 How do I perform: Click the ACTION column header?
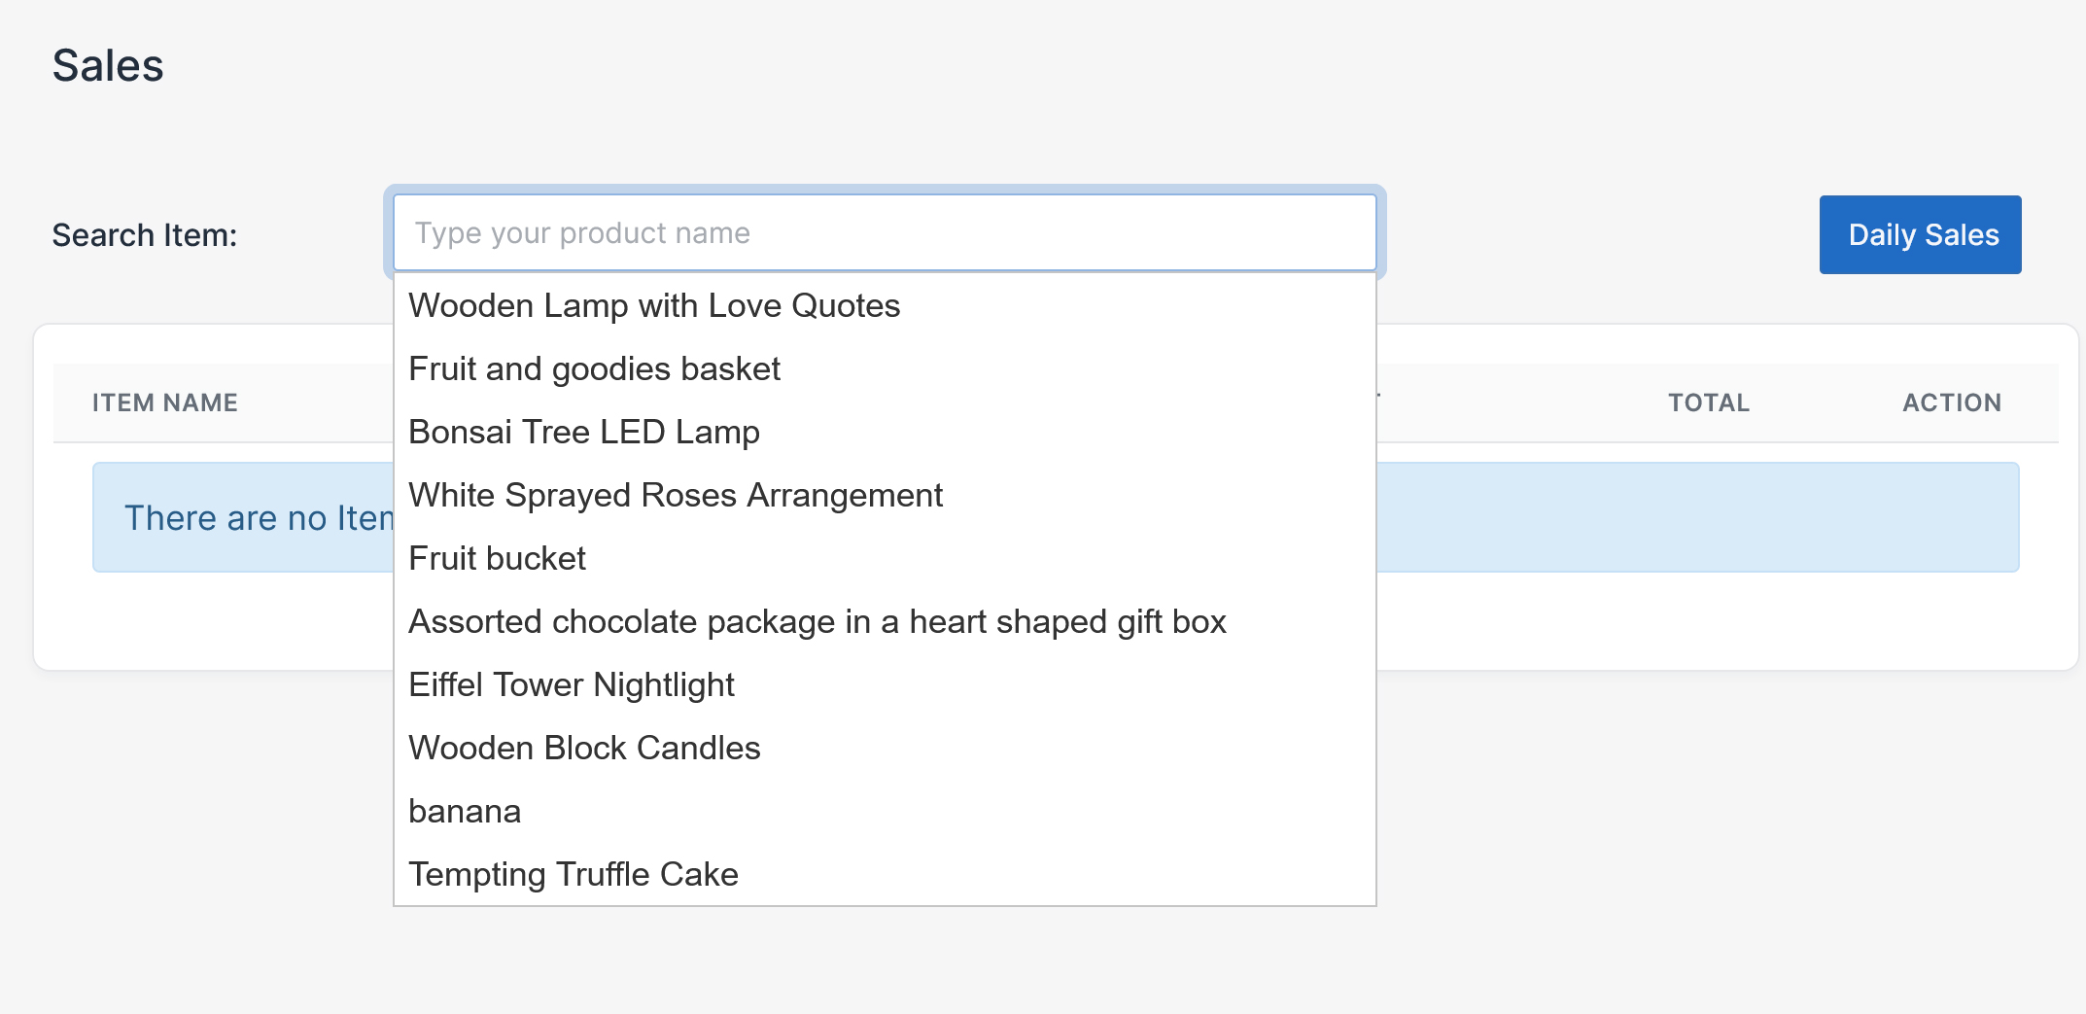pos(1951,402)
